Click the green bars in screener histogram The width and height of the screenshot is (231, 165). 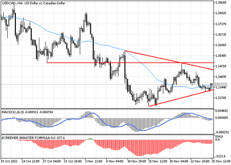[90, 139]
